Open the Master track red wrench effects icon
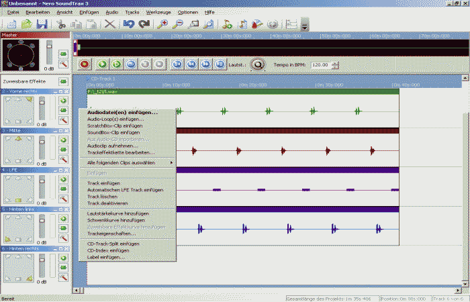 [x=64, y=64]
